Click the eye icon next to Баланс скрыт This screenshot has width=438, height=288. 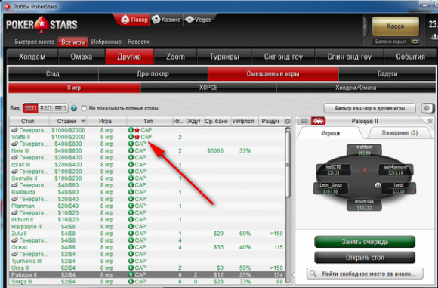(415, 42)
